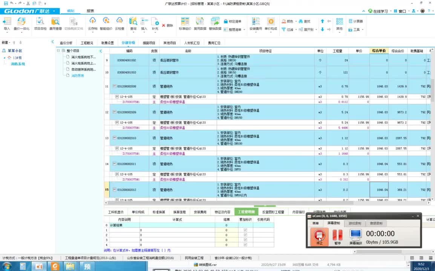Open the 导入 import tool
Viewport: 435px width, 271px height.
pyautogui.click(x=7, y=24)
